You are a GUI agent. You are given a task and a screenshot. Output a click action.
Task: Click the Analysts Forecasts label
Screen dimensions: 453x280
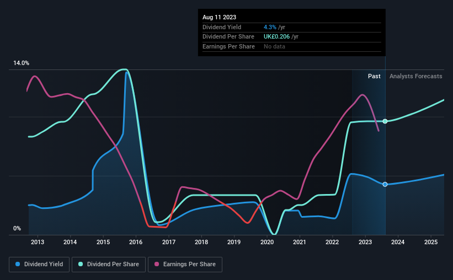415,76
